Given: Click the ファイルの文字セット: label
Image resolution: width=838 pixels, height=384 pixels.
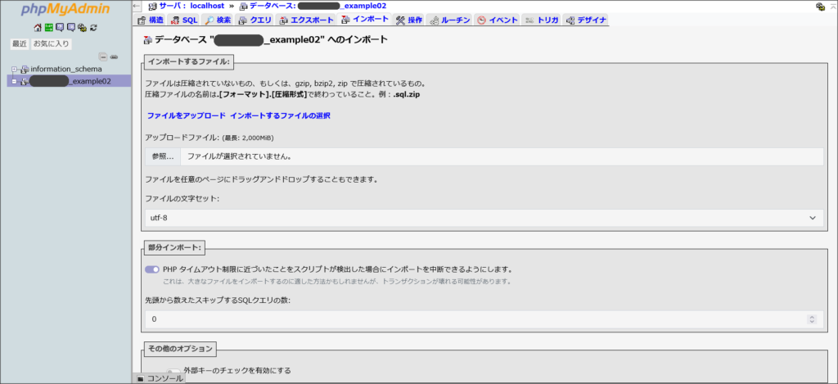Looking at the screenshot, I should tap(182, 198).
